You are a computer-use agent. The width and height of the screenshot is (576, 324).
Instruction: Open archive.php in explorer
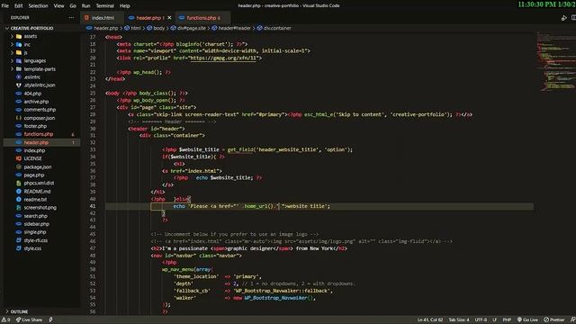coord(36,102)
